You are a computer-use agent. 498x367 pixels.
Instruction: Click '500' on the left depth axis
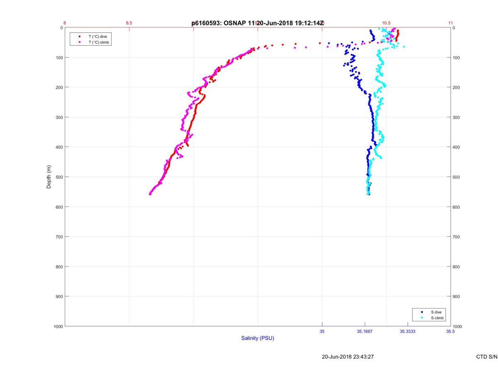[59, 177]
